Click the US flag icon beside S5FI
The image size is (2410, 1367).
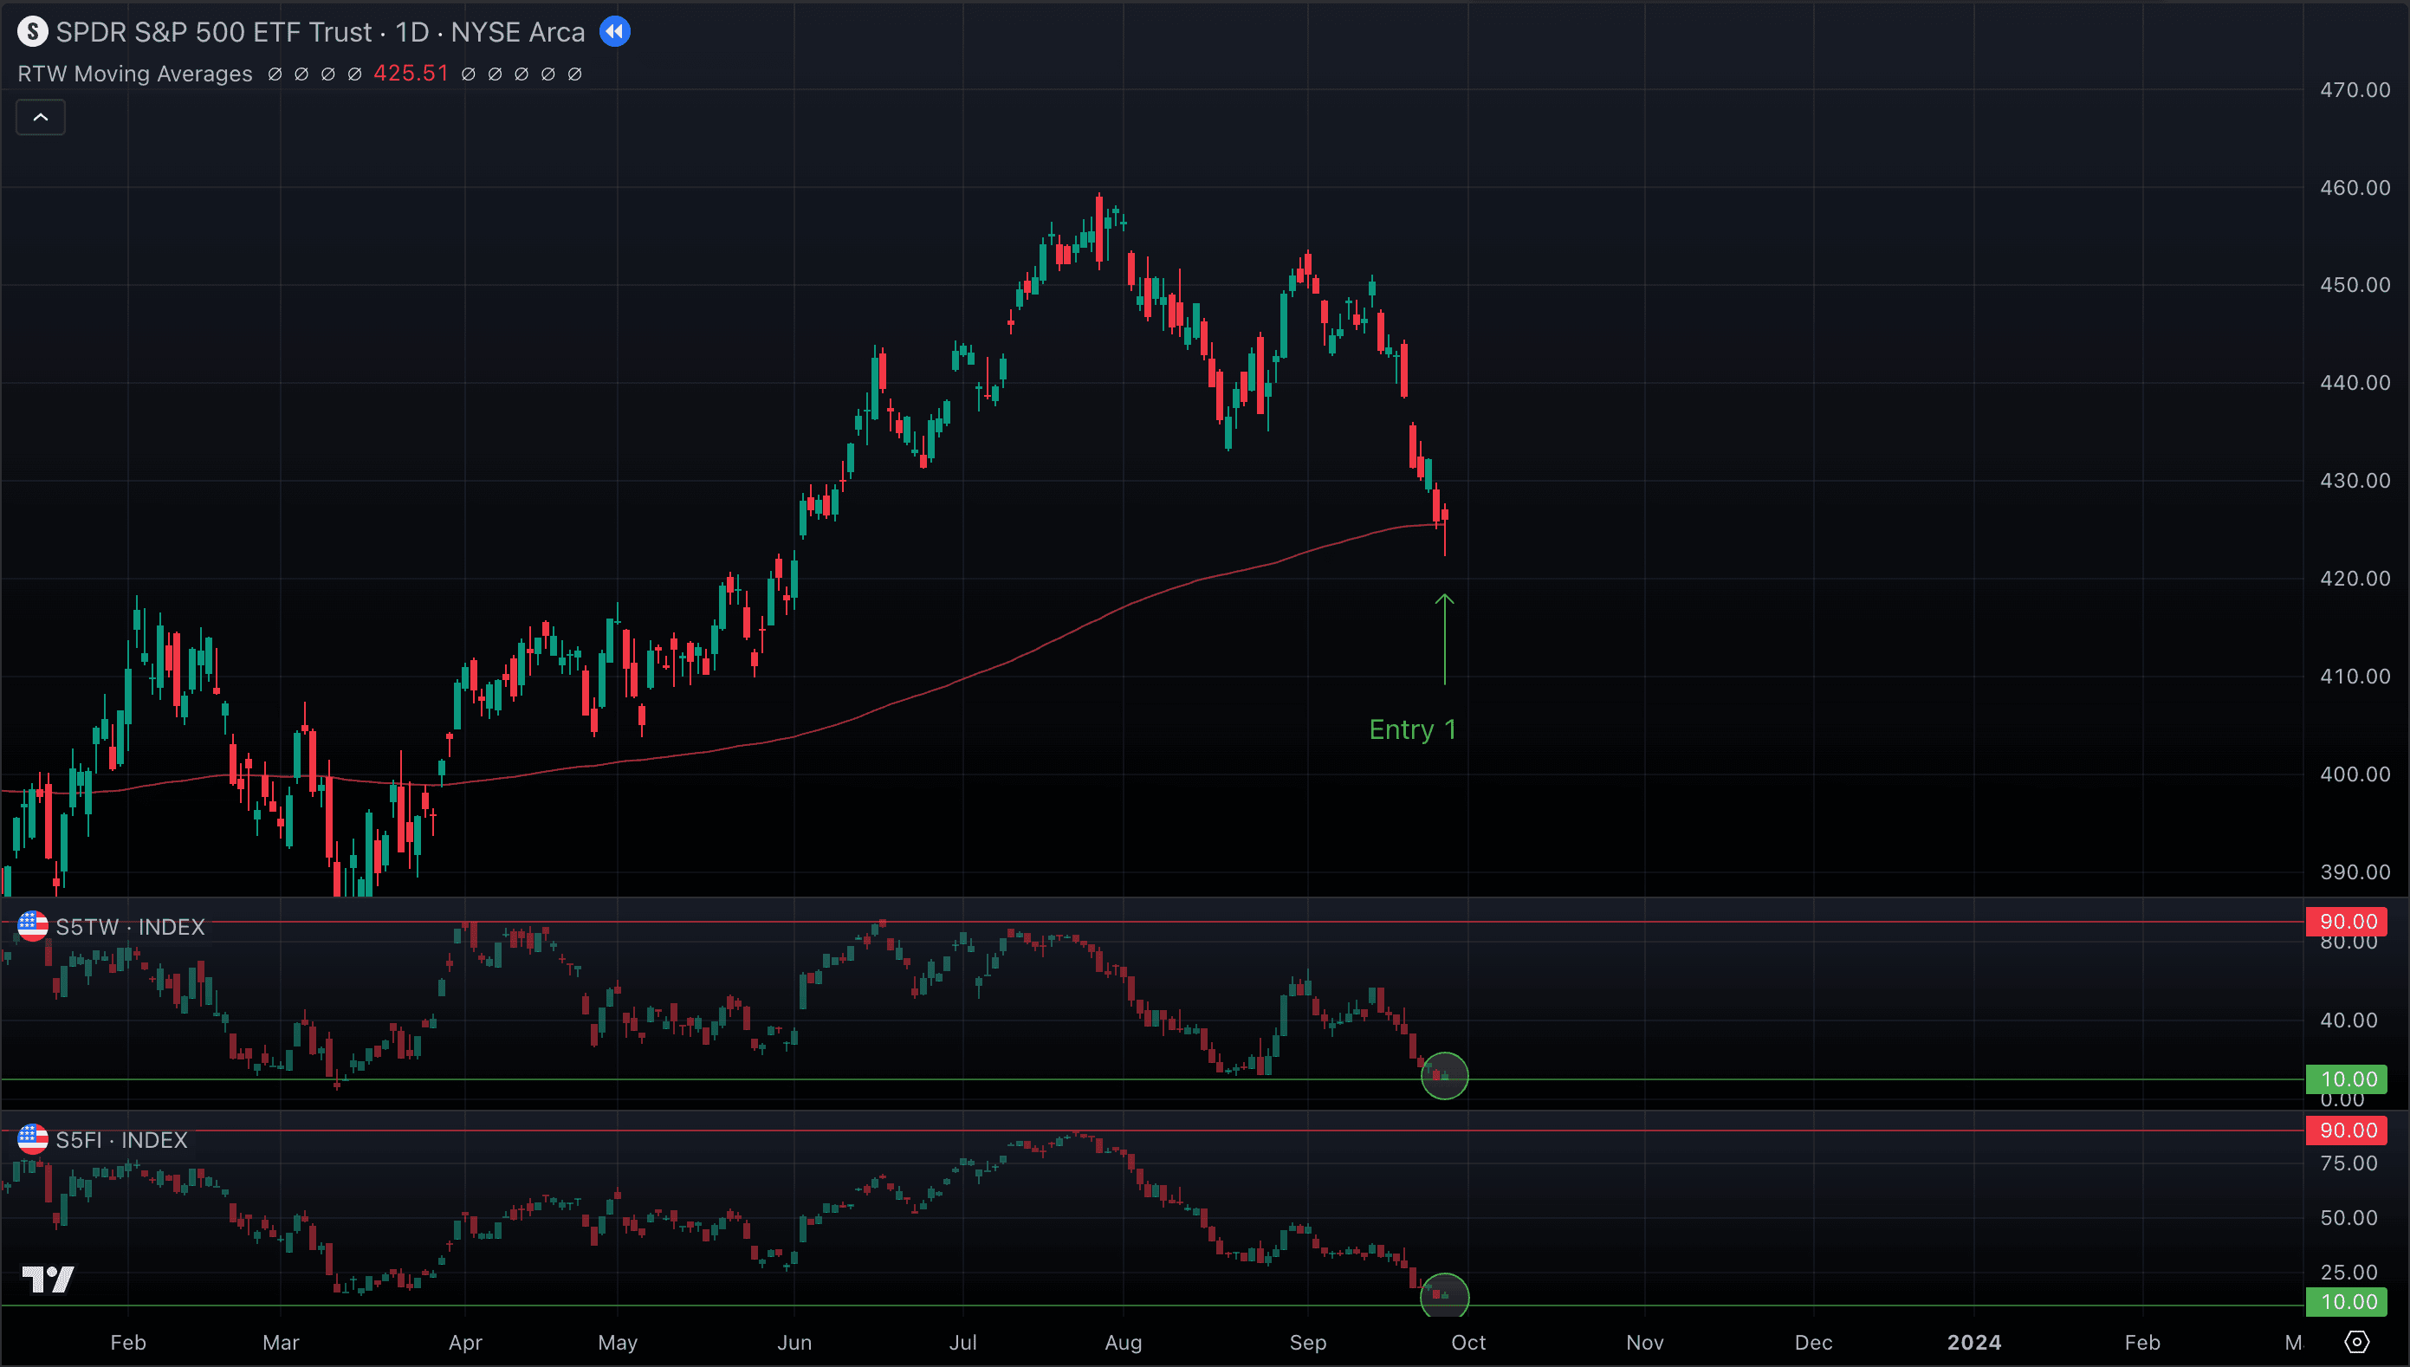tap(32, 1139)
